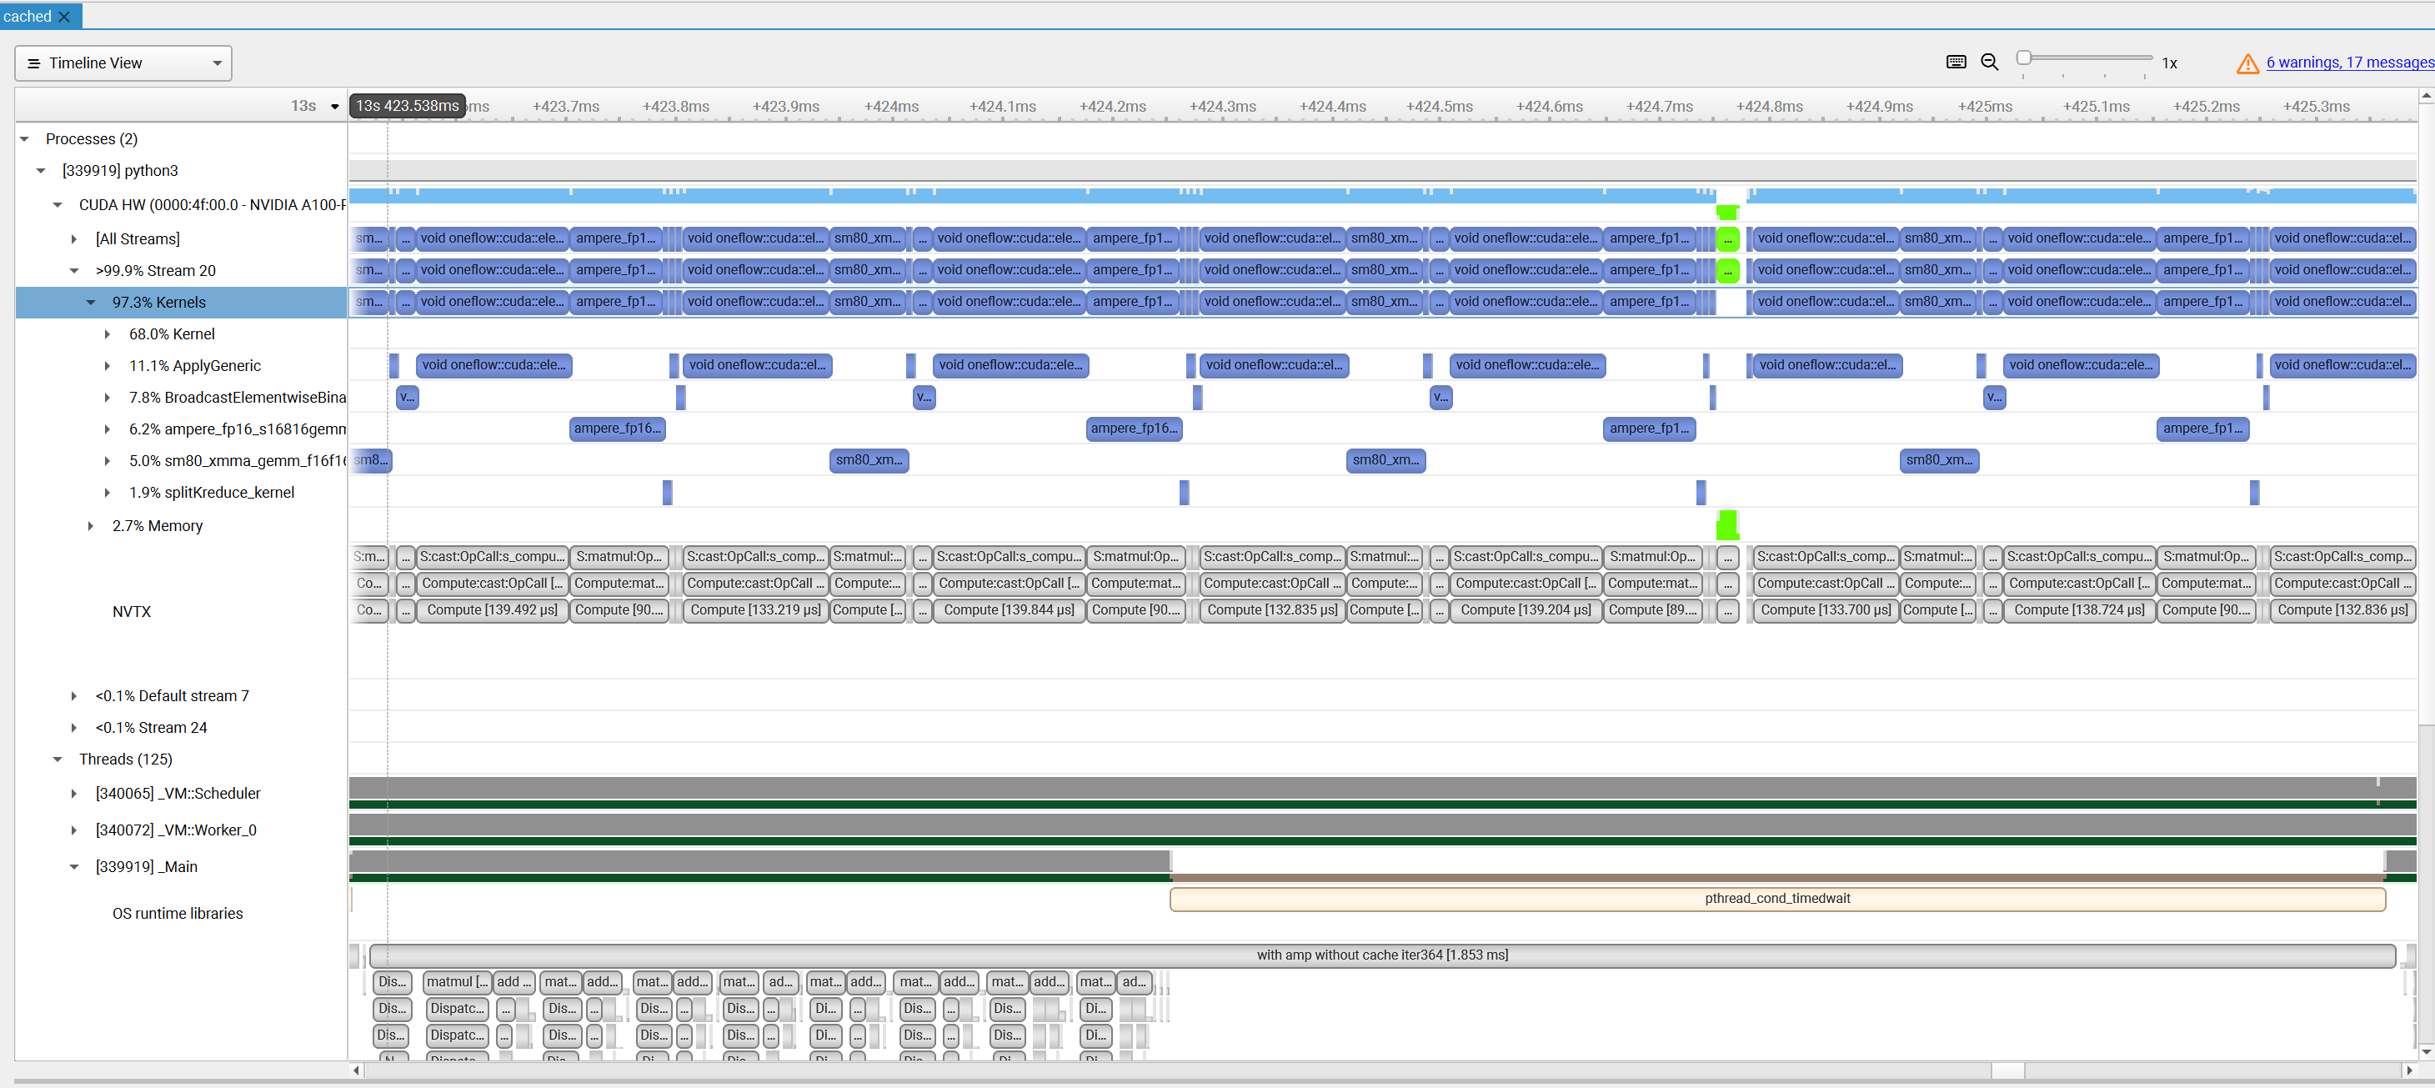Click the hamburger icon beside Timeline View
This screenshot has width=2435, height=1088.
point(35,63)
